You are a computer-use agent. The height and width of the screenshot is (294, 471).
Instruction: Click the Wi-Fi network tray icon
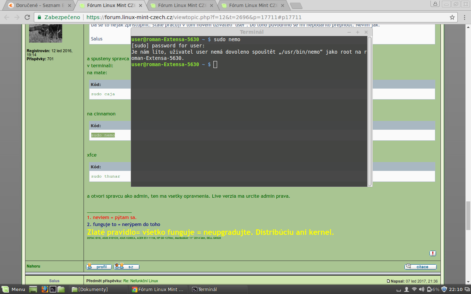(x=414, y=289)
